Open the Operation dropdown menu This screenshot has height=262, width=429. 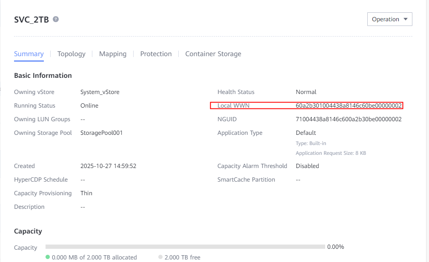coord(389,19)
